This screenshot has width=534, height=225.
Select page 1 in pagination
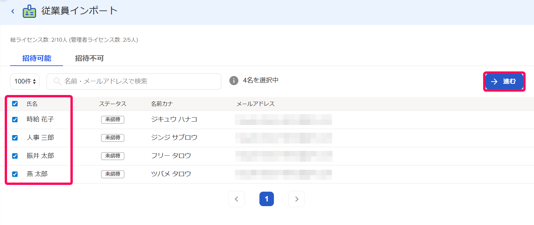(x=266, y=199)
